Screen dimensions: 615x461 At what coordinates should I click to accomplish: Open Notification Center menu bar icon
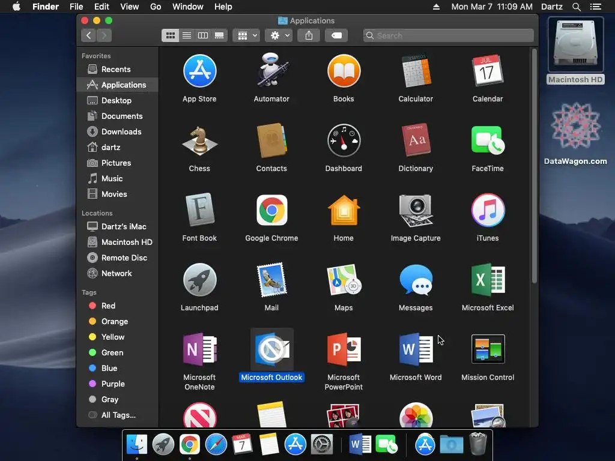coord(596,7)
